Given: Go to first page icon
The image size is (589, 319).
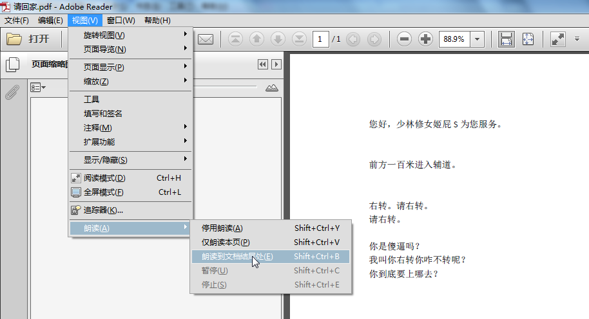Looking at the screenshot, I should coord(235,39).
